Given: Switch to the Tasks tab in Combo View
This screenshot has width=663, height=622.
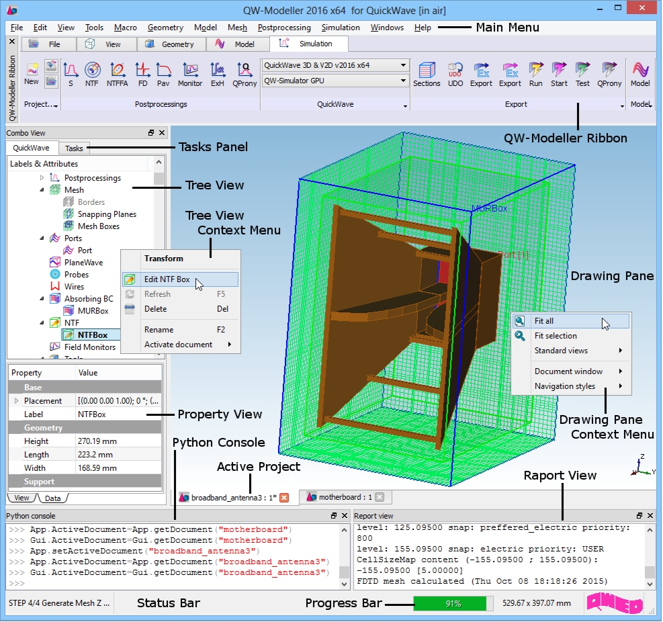Looking at the screenshot, I should pos(74,148).
